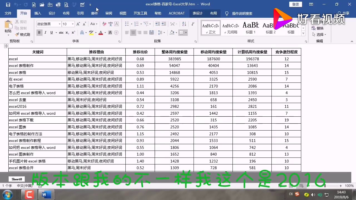Toggle justify alignment

(145, 33)
